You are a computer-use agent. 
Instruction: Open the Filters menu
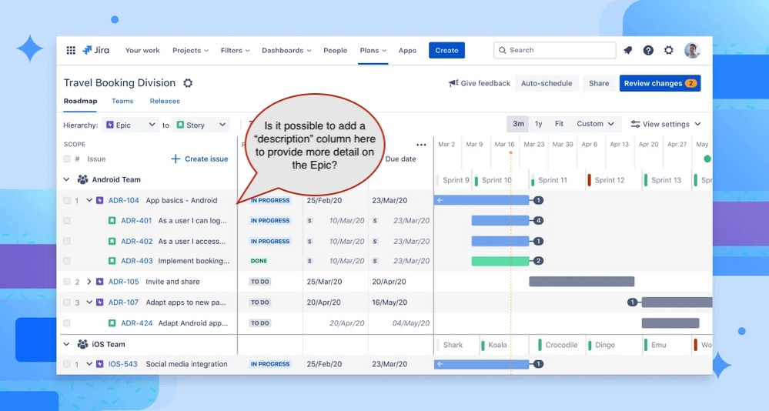(235, 50)
